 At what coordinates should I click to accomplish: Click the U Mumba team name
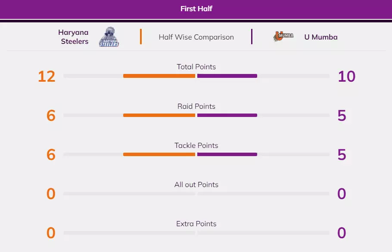[x=320, y=37]
